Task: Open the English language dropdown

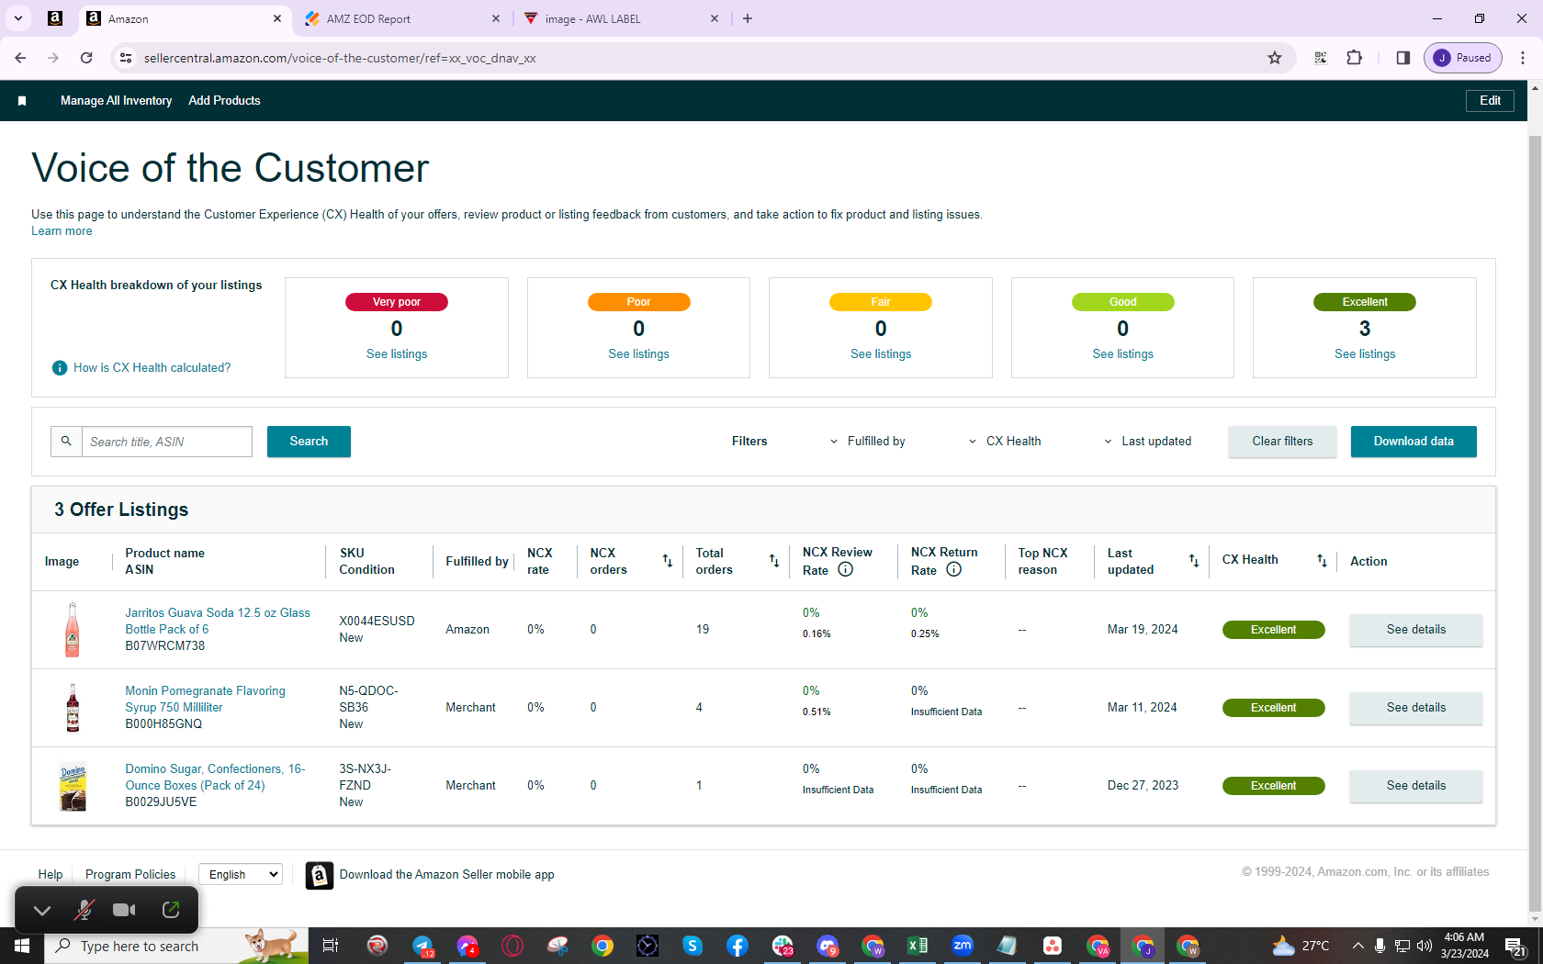Action: click(x=241, y=875)
